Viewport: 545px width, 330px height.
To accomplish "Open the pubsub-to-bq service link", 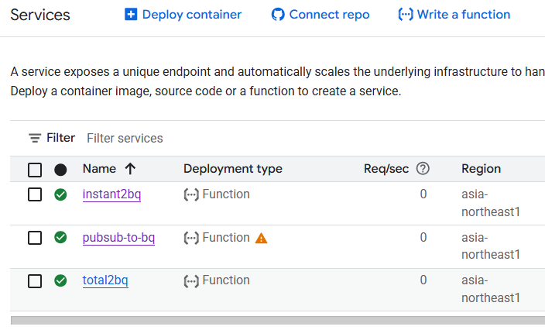I will point(118,238).
